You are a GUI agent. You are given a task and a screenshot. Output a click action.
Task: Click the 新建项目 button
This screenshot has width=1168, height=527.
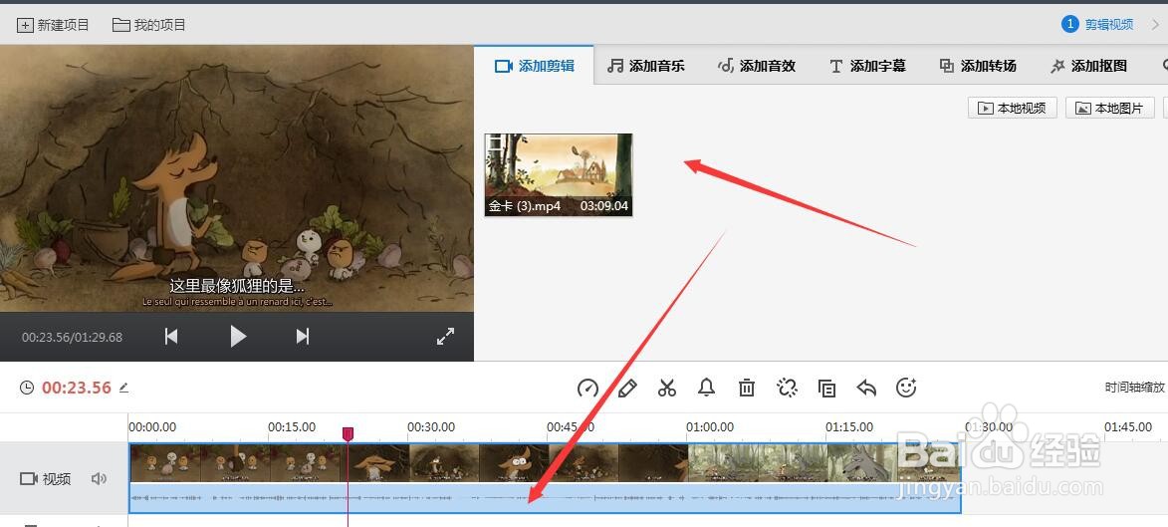point(53,25)
